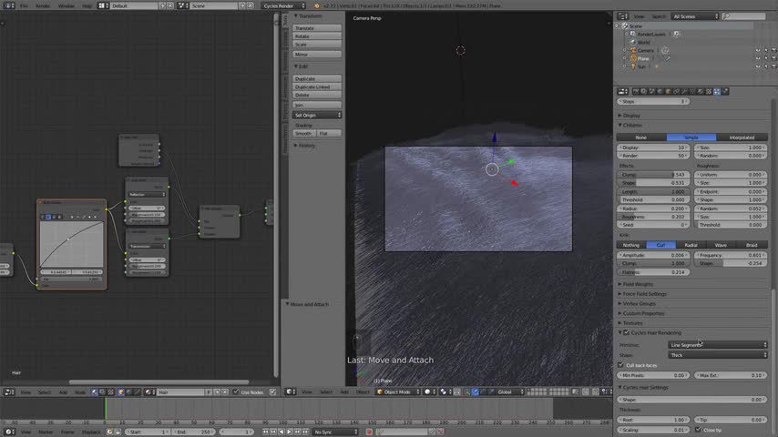Toggle Cycles Hair Rendering checkbox
778x437 pixels.
626,332
